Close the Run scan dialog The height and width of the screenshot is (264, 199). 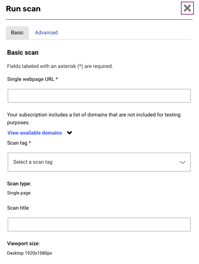187,8
